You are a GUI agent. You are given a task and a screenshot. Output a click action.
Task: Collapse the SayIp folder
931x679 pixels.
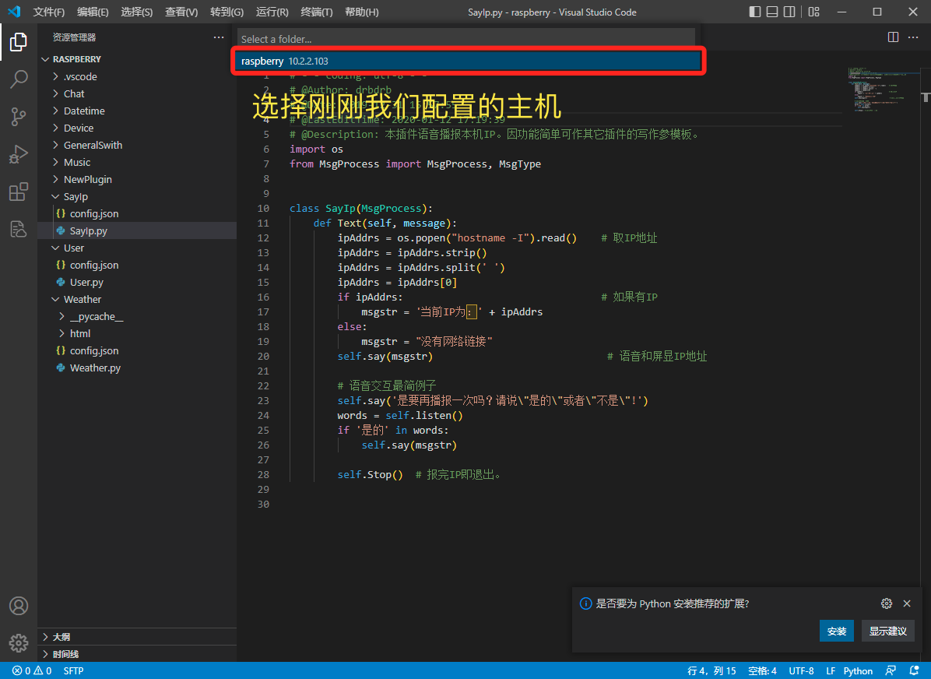point(136,197)
